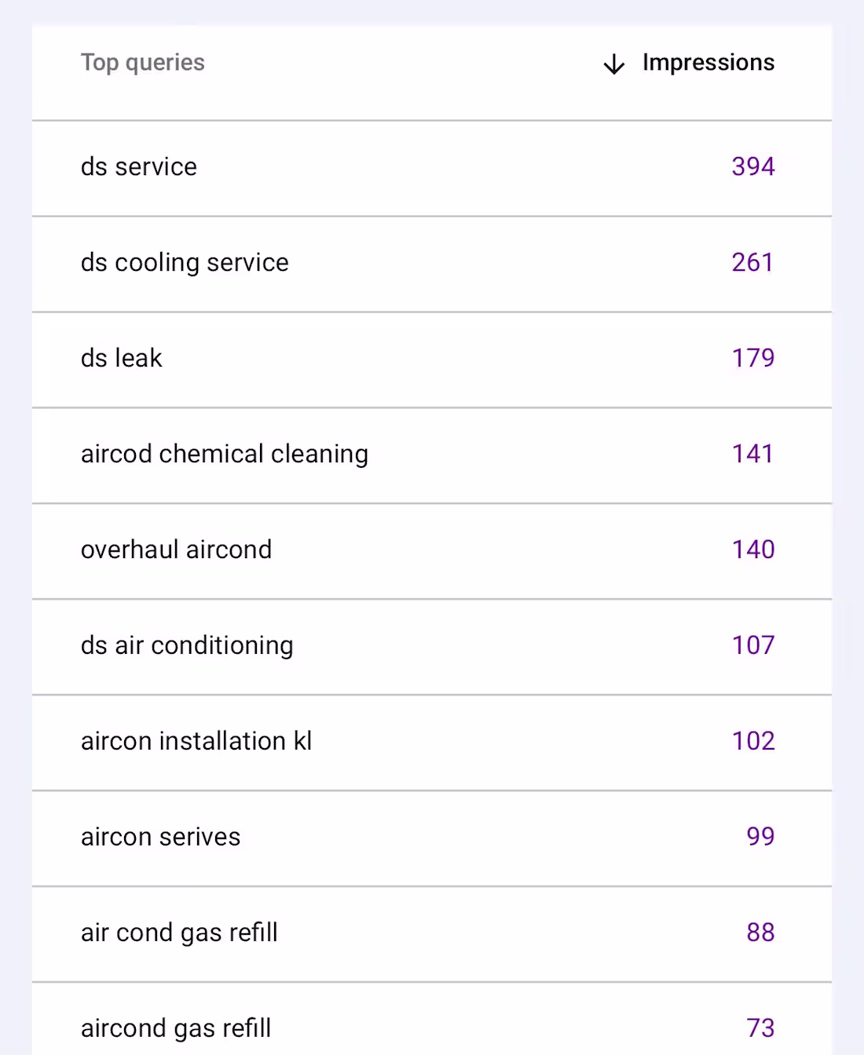This screenshot has width=864, height=1055.
Task: Open the 'ds air conditioning' query
Action: tap(187, 646)
